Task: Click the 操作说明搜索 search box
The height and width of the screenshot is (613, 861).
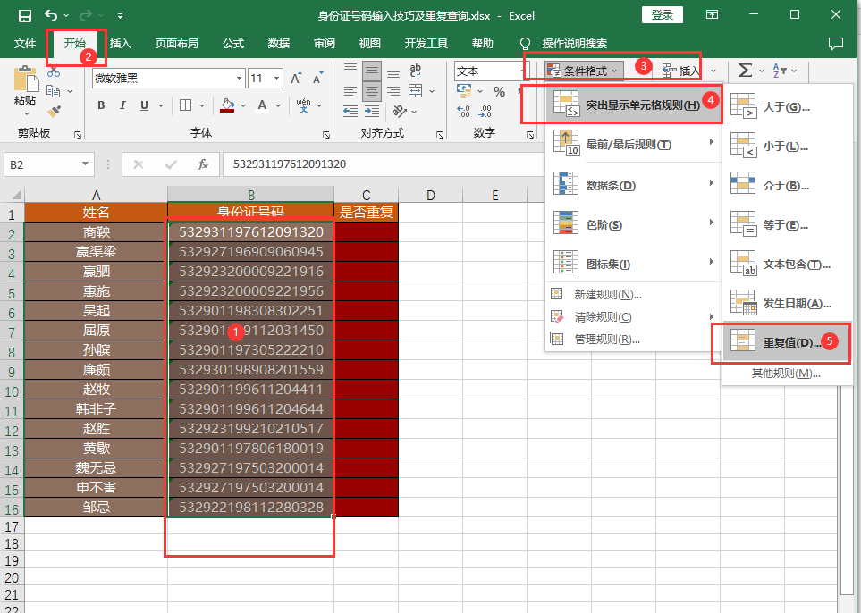Action: [x=574, y=44]
